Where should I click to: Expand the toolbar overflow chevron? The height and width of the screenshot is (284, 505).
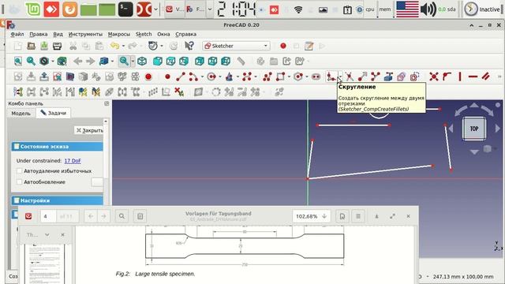click(x=499, y=77)
